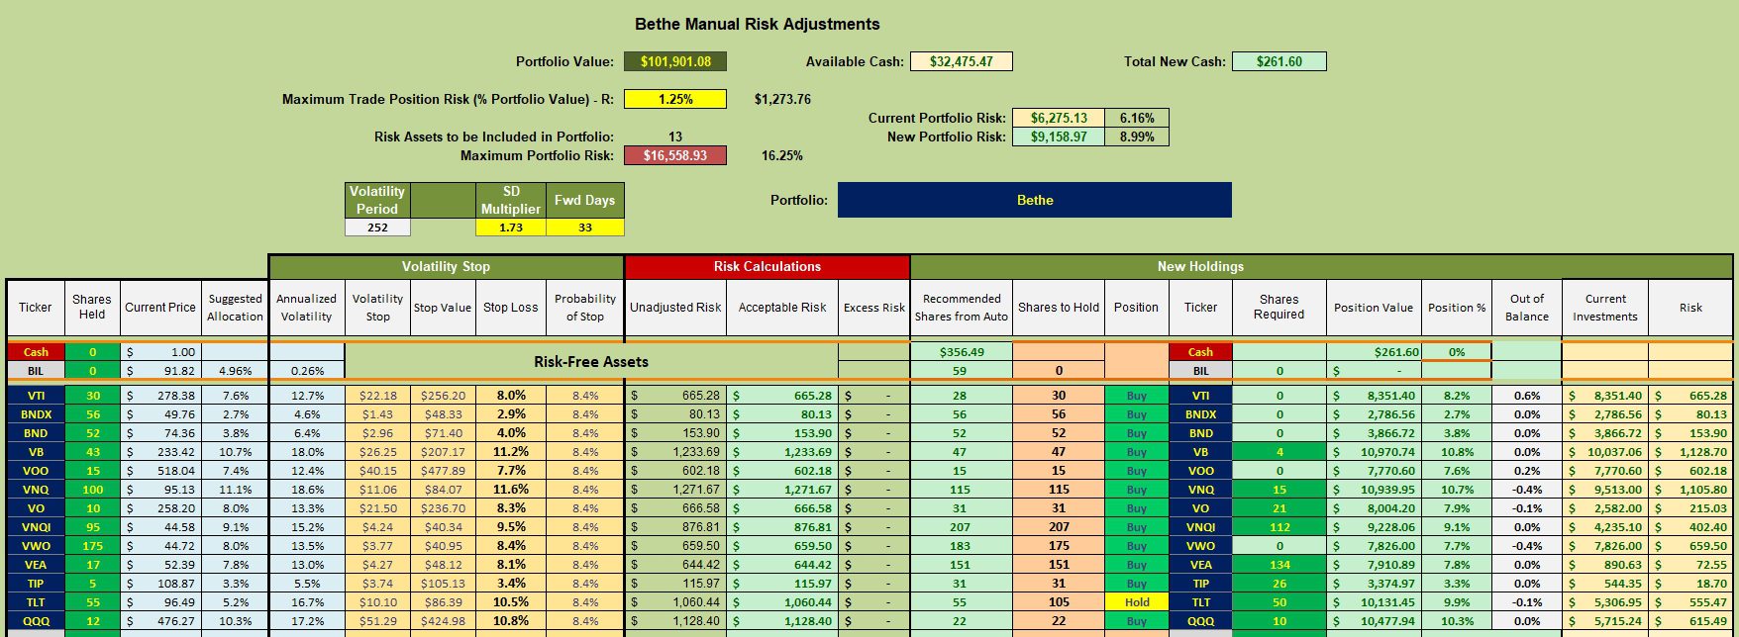Image resolution: width=1739 pixels, height=637 pixels.
Task: Click the 6.16% current risk percentage
Action: (x=1137, y=118)
